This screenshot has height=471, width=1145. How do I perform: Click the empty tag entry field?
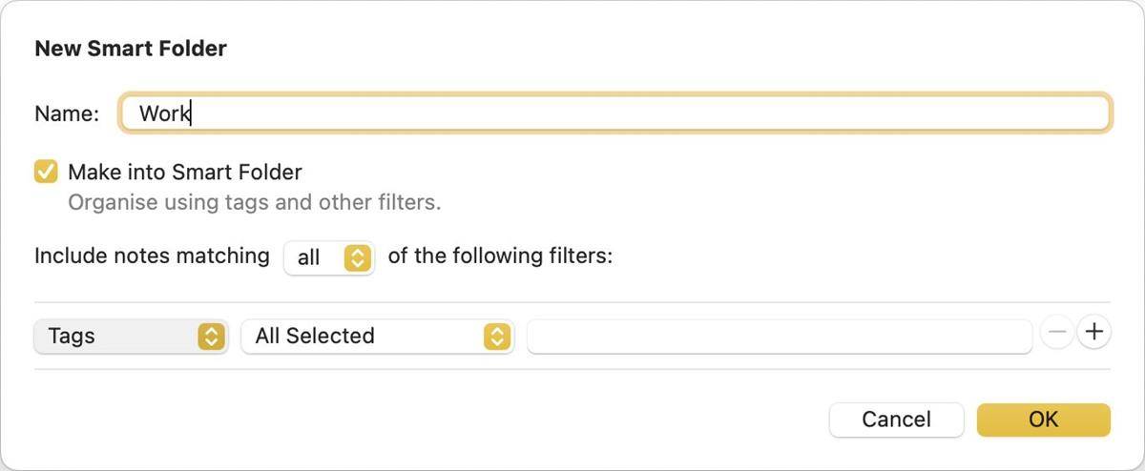779,336
